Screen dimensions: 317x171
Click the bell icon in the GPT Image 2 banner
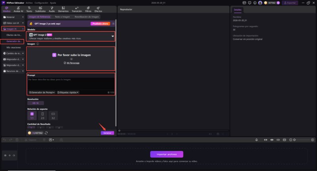point(31,24)
